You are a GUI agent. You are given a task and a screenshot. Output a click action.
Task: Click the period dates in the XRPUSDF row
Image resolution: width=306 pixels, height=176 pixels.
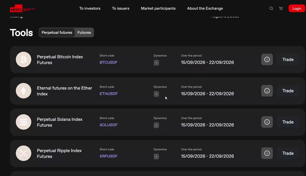pos(208,156)
